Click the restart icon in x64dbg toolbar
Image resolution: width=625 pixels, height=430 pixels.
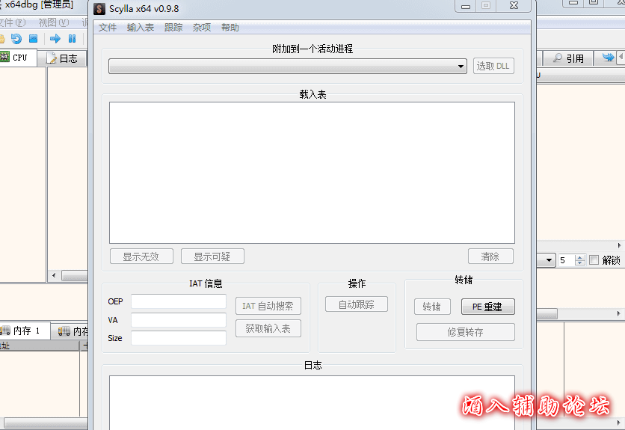tap(16, 39)
